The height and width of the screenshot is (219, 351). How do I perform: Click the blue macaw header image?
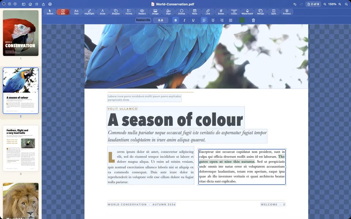pyautogui.click(x=196, y=56)
